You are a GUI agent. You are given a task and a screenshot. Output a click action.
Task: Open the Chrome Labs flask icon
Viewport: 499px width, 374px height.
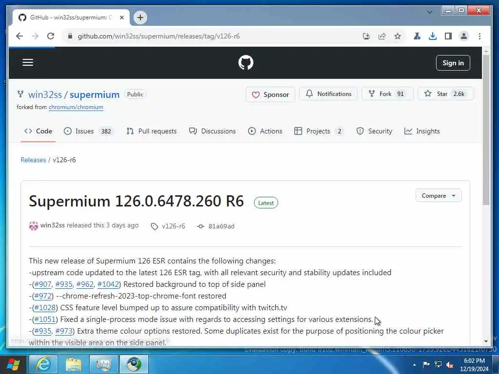tap(417, 36)
